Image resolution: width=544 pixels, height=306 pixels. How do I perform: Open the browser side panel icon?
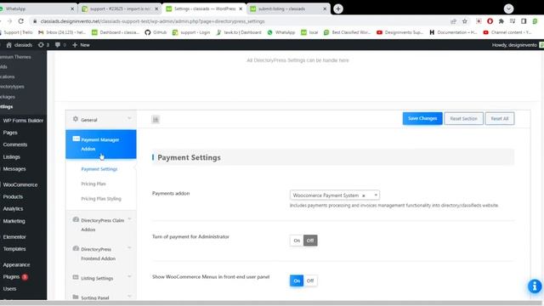(524, 21)
